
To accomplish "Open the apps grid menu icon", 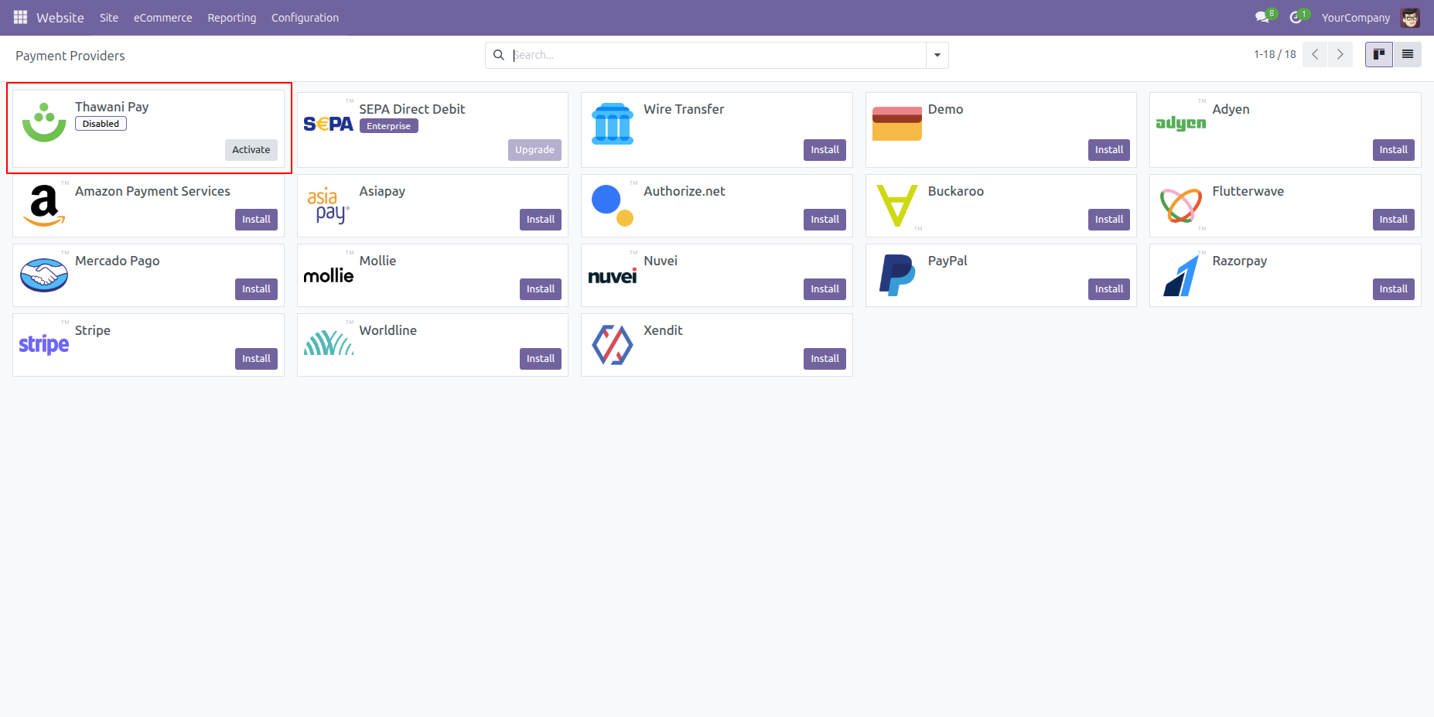I will (x=20, y=17).
